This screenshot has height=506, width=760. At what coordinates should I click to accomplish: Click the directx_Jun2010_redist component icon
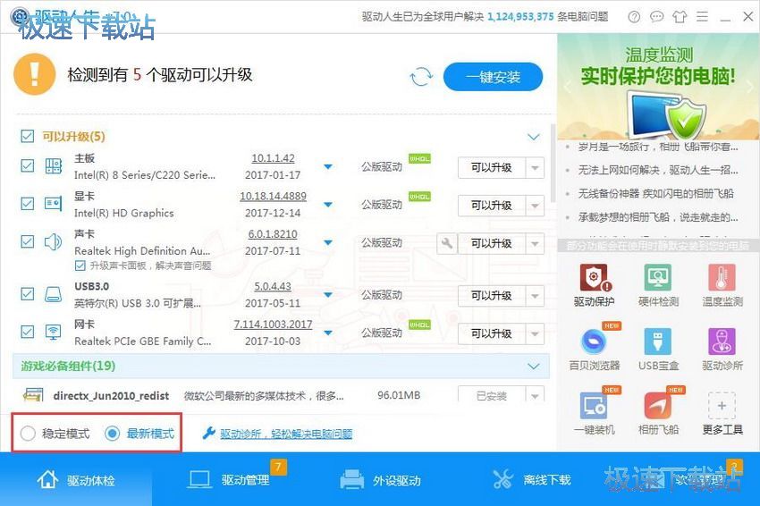pos(33,394)
